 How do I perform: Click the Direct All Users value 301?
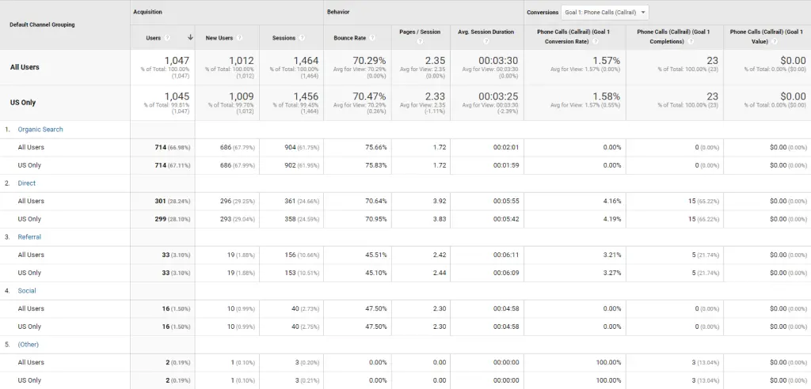[160, 201]
